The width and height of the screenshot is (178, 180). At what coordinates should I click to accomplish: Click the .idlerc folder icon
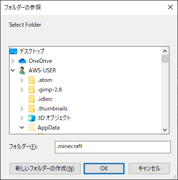(31, 99)
